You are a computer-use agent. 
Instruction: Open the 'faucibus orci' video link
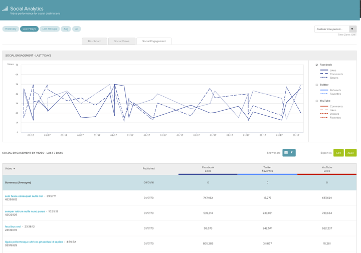click(13, 226)
